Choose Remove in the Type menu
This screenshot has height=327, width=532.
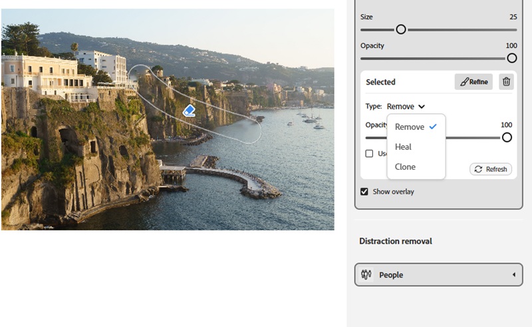[x=416, y=127]
